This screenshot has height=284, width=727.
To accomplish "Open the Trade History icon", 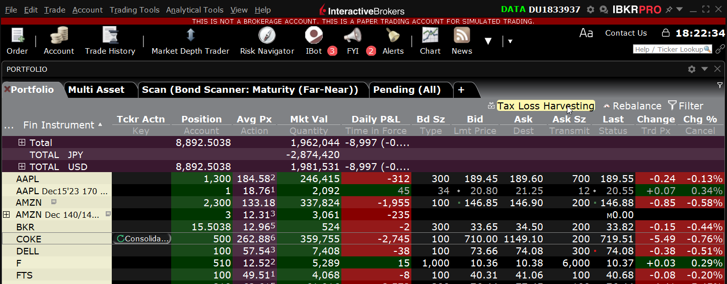I will coord(110,36).
